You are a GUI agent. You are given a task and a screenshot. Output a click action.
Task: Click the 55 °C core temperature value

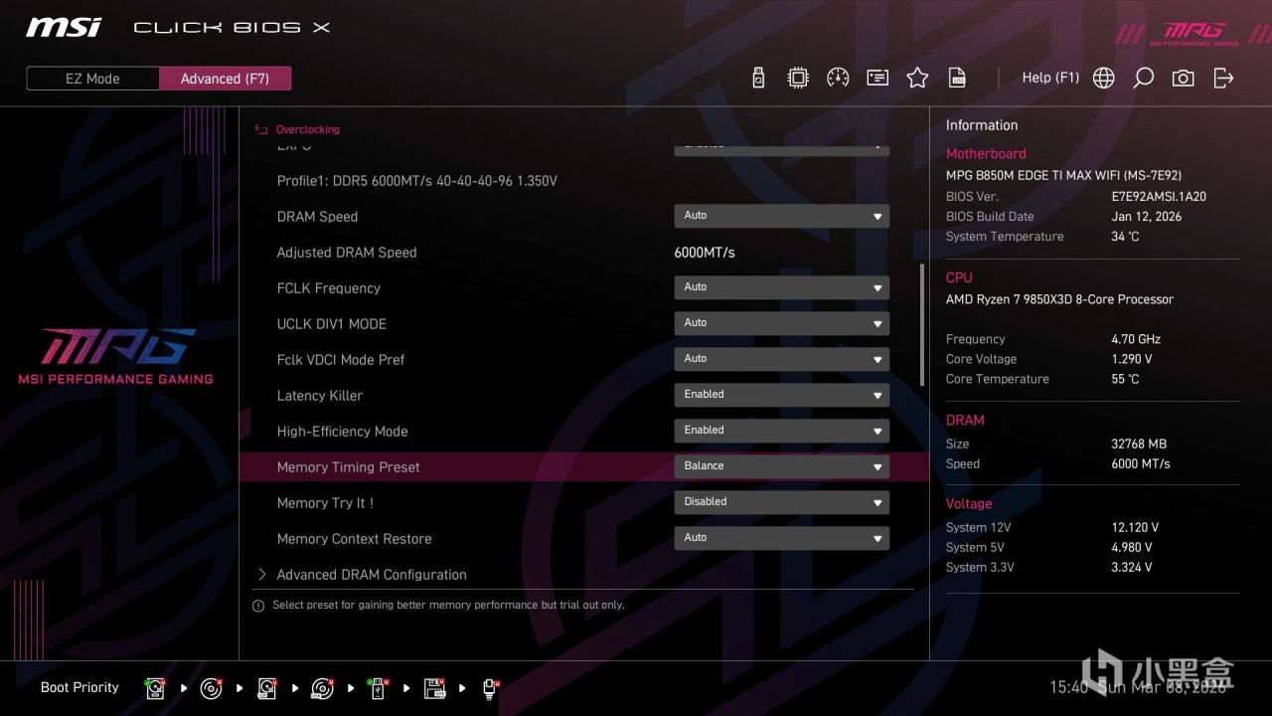tap(1125, 379)
